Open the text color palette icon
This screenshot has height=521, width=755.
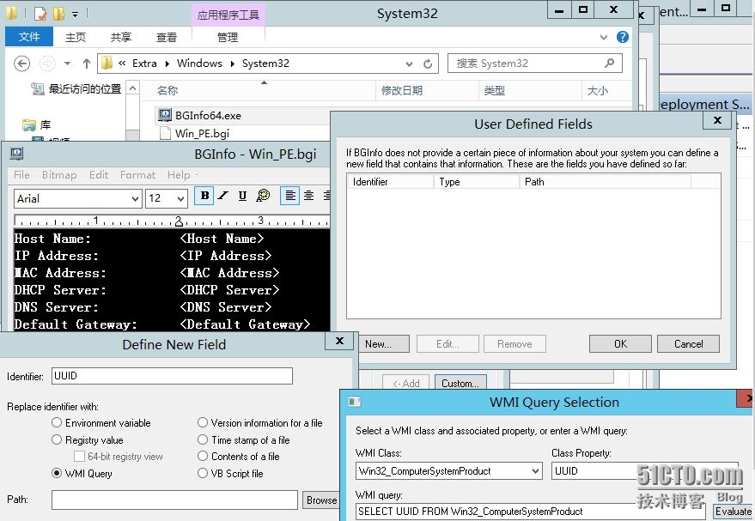click(x=263, y=196)
